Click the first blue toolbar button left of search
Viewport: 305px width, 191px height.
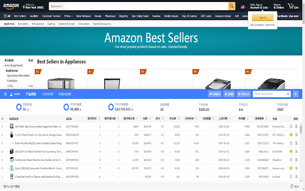(215, 94)
